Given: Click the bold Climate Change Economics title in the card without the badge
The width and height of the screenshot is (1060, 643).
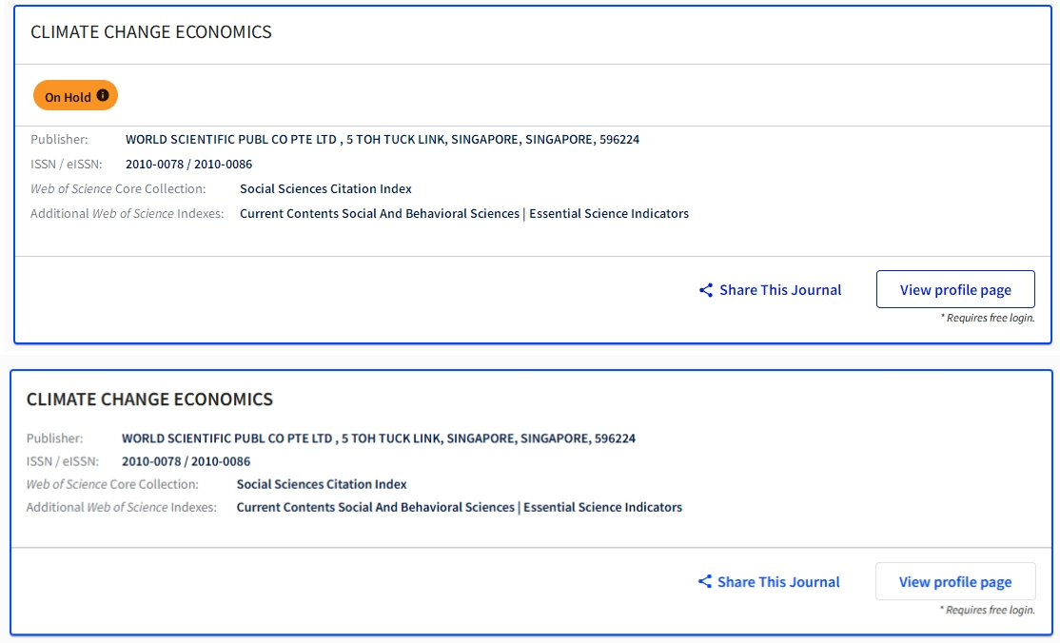Looking at the screenshot, I should [149, 399].
